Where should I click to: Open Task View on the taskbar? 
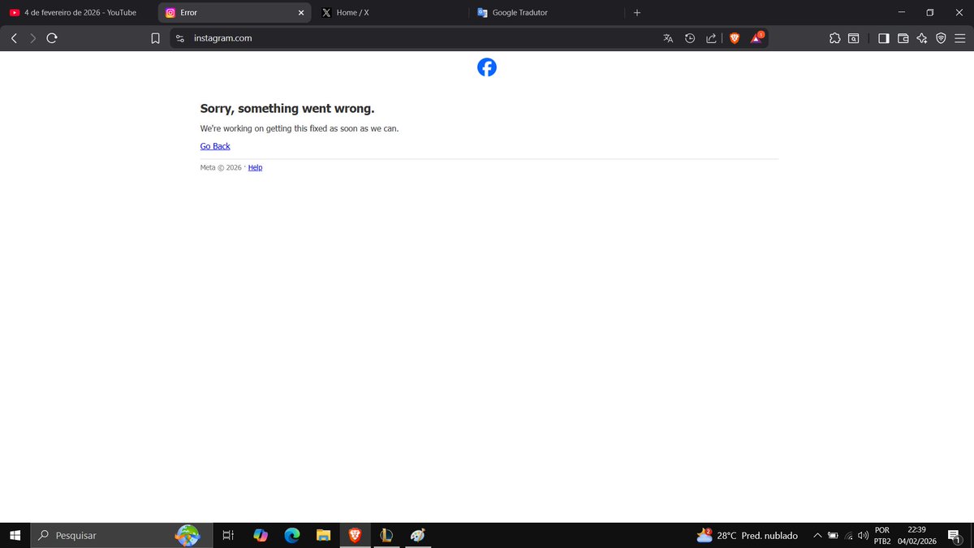228,535
